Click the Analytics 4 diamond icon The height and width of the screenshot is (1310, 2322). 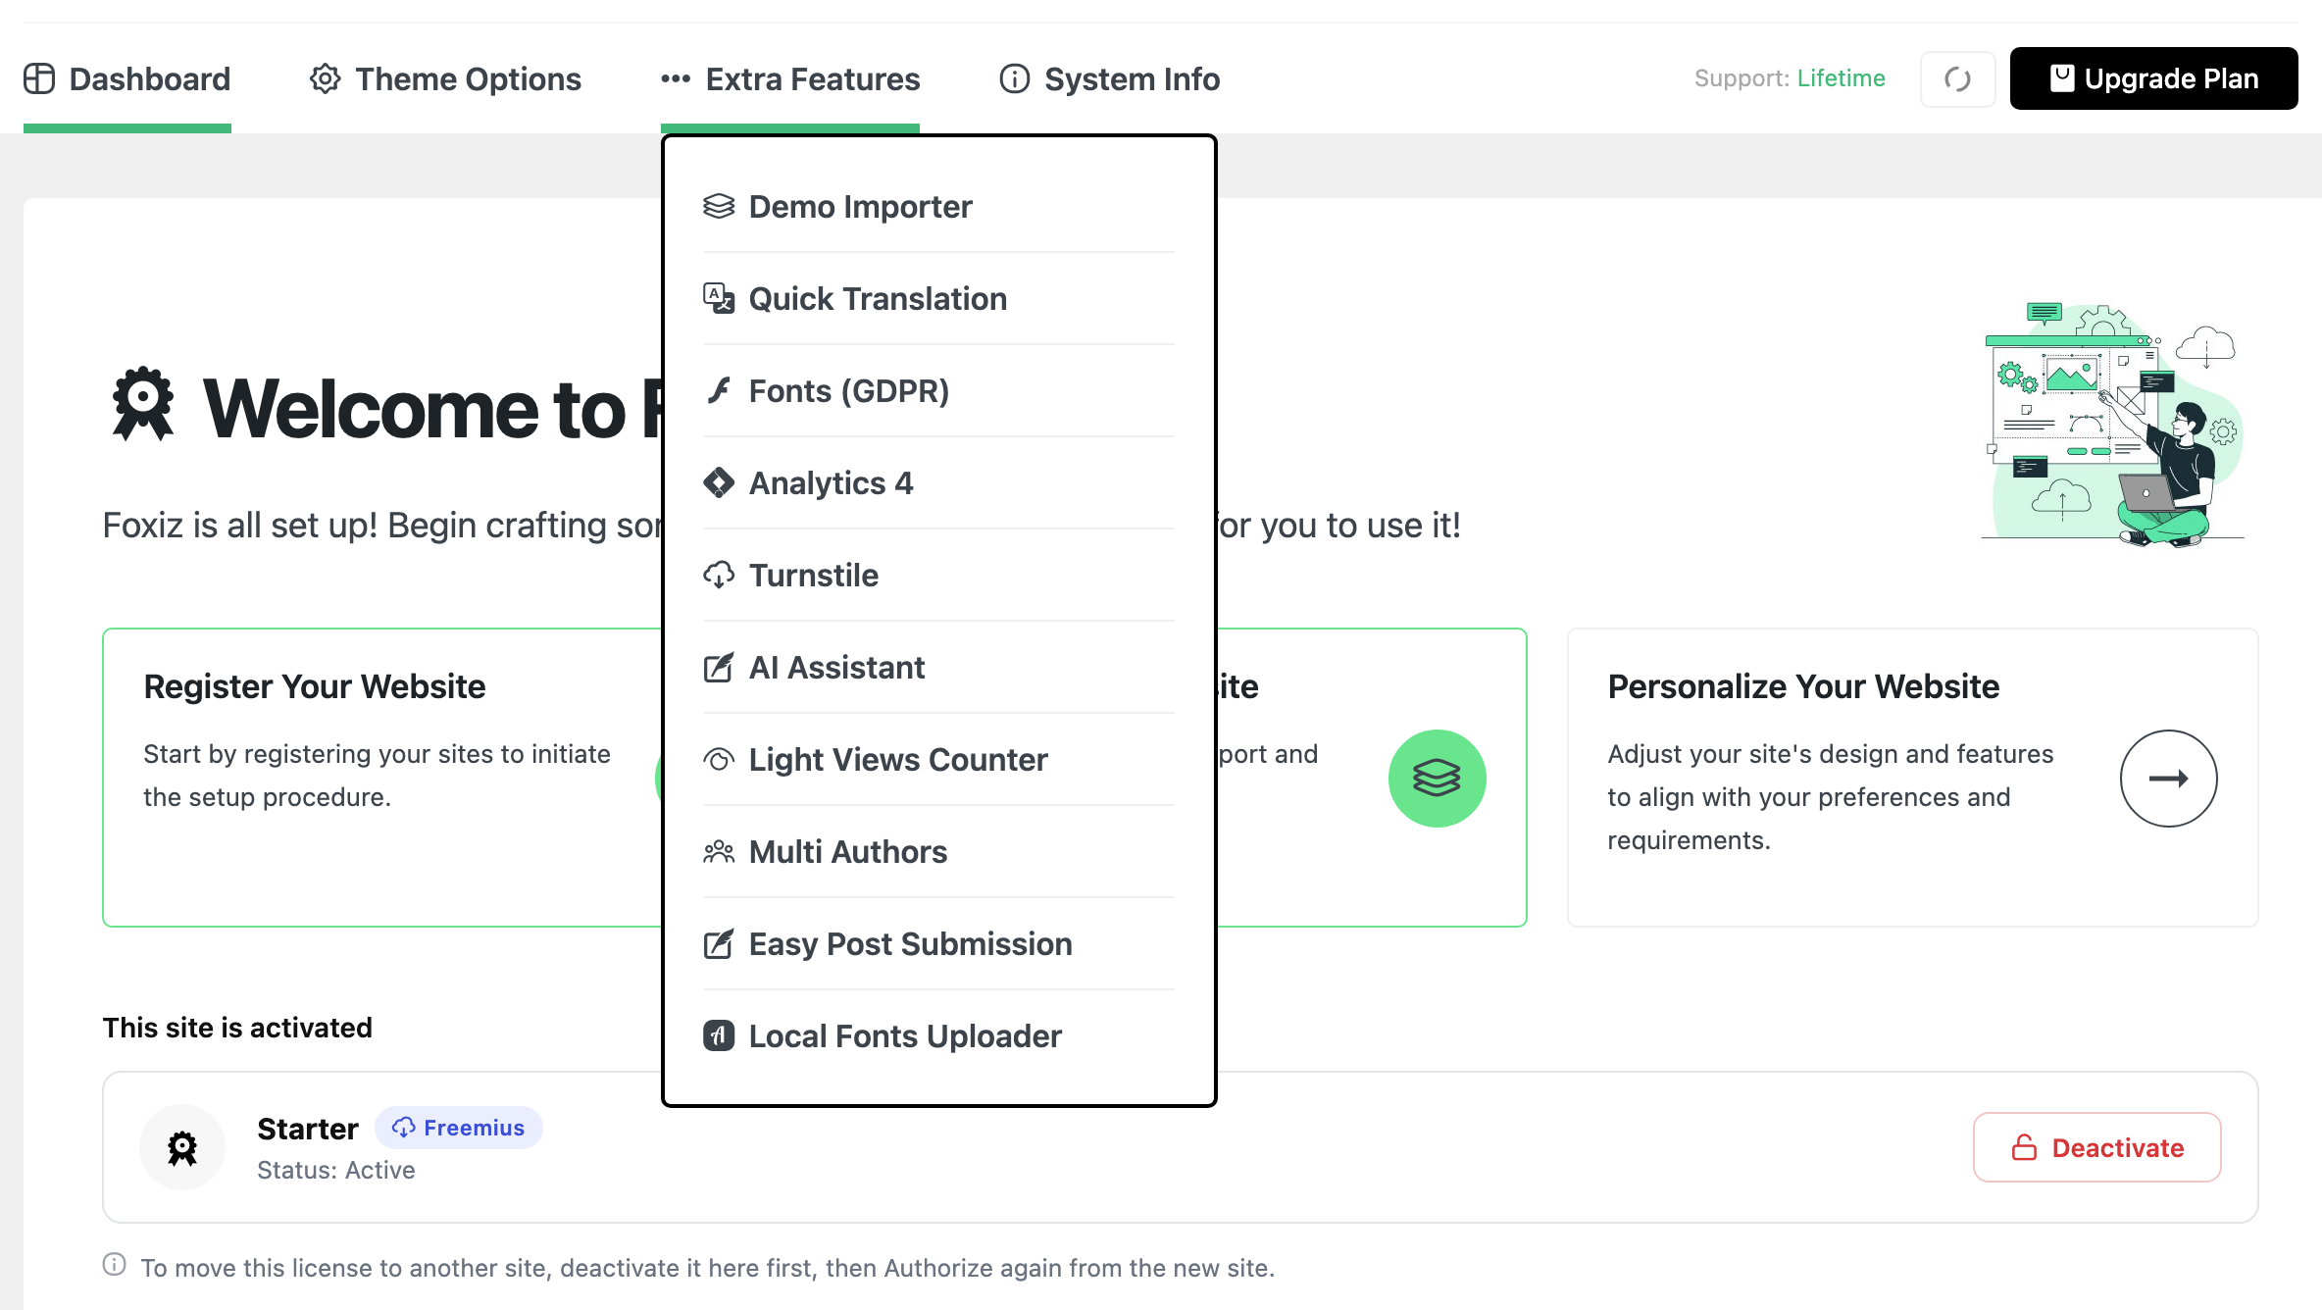719,482
